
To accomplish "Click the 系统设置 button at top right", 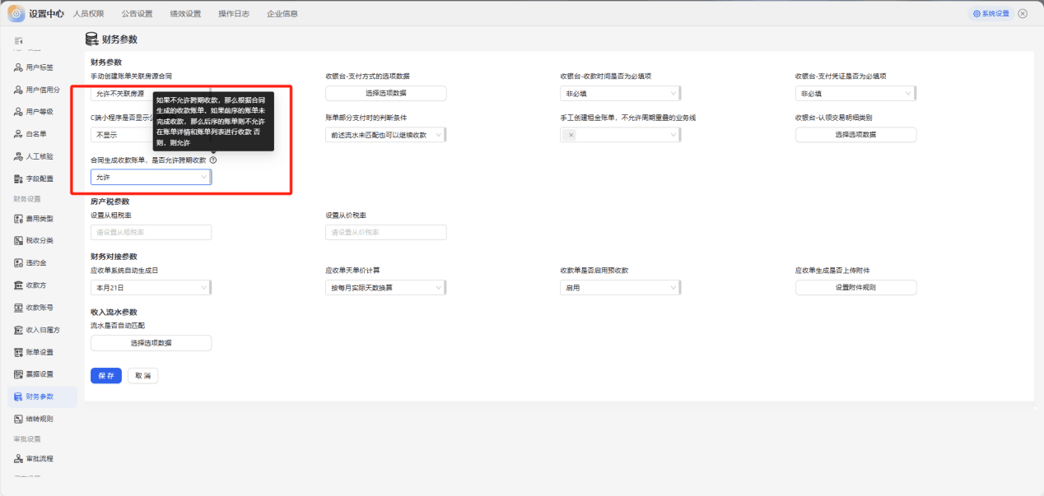I will pos(990,13).
